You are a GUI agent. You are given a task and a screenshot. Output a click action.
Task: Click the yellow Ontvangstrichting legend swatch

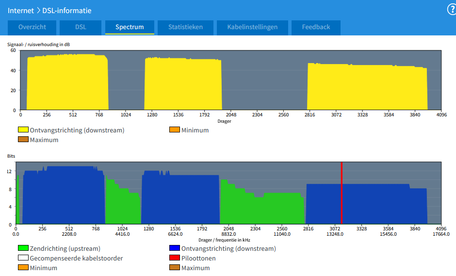23,130
